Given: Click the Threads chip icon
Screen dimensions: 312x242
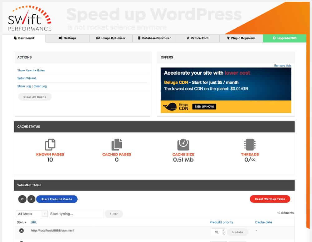Looking at the screenshot, I should pyautogui.click(x=250, y=145).
